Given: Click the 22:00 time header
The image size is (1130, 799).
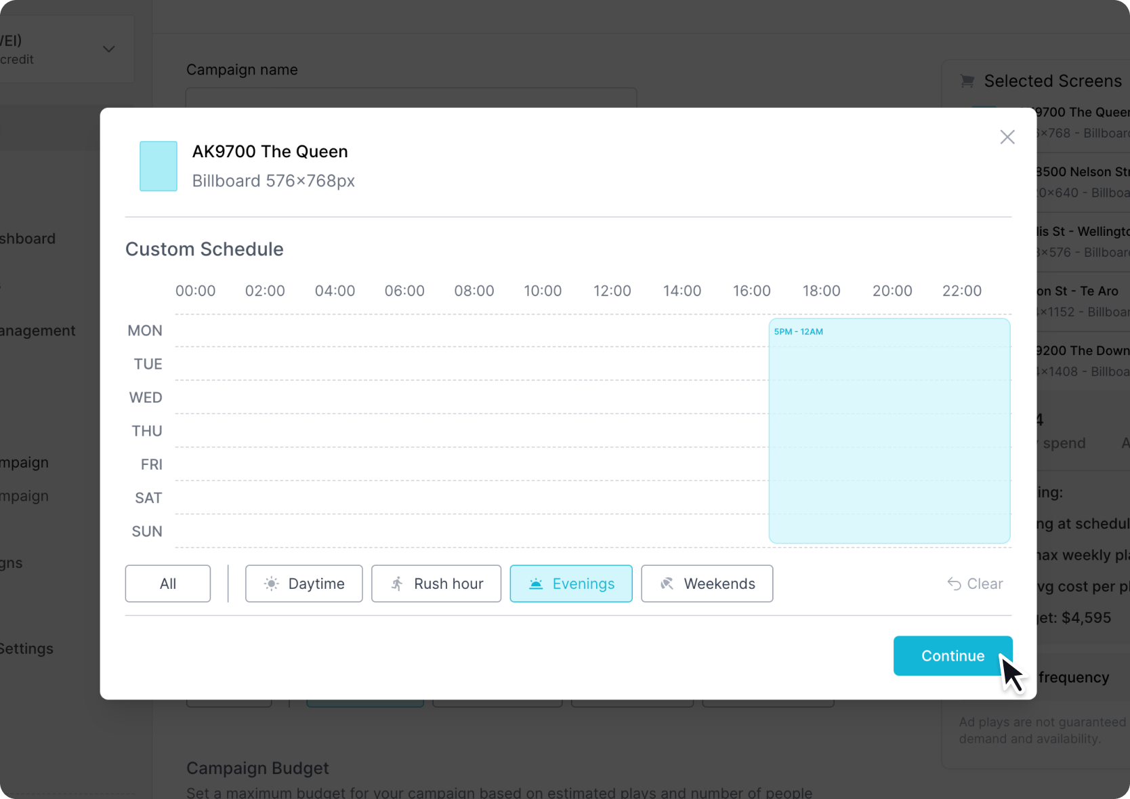Looking at the screenshot, I should point(962,291).
